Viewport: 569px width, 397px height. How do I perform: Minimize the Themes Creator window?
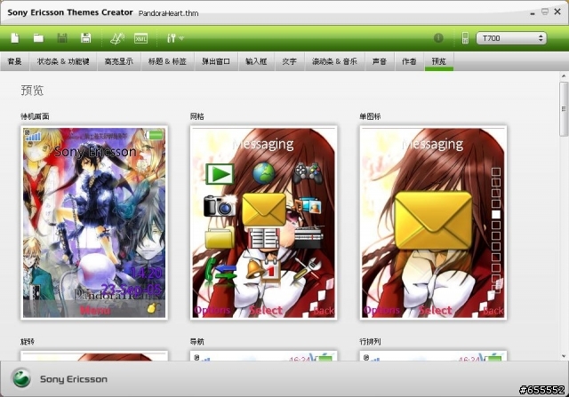point(533,12)
